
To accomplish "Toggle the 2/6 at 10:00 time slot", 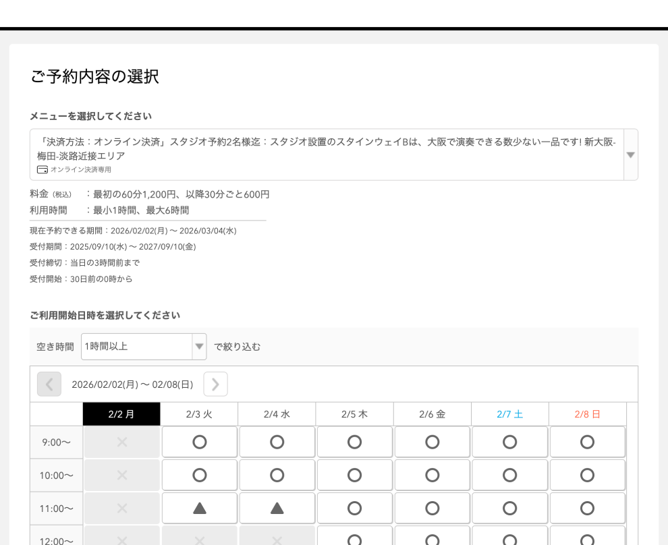I will pos(432,475).
